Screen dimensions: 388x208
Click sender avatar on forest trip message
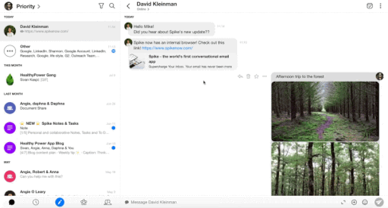point(380,76)
